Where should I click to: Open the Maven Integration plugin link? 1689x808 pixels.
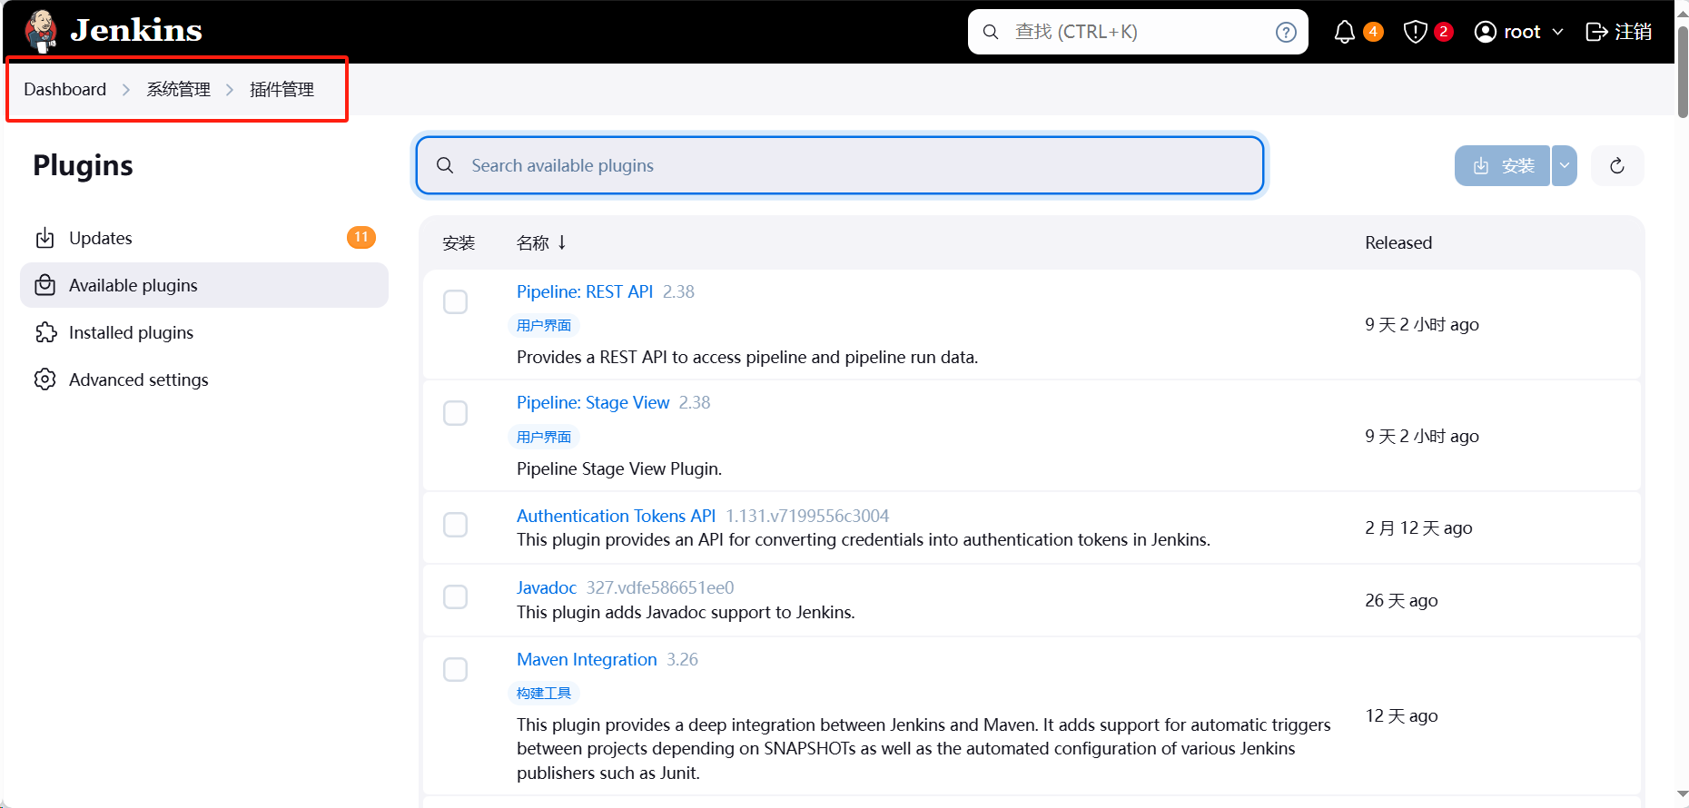tap(587, 659)
